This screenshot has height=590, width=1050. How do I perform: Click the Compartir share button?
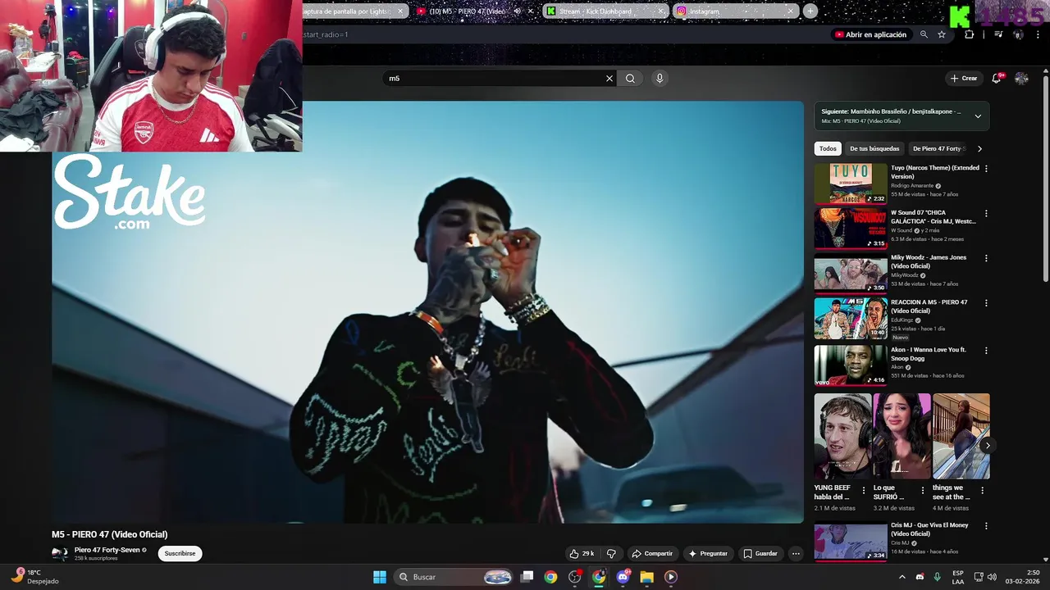(x=652, y=554)
